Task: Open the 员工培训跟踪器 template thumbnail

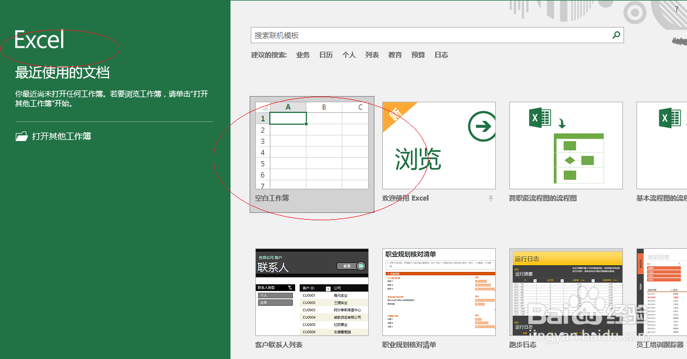Action: (662, 292)
